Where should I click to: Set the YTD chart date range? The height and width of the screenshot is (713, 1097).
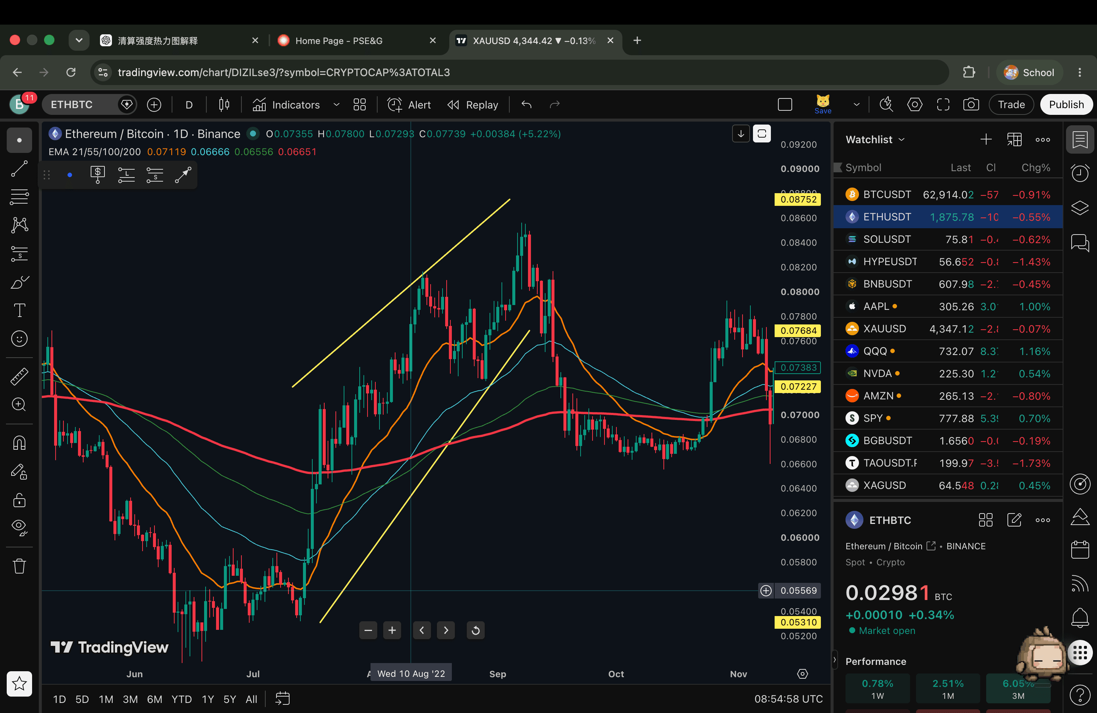coord(182,699)
